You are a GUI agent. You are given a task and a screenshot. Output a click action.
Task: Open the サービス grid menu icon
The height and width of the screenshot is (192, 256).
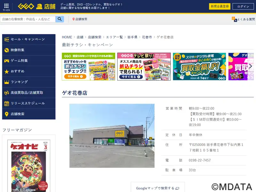pos(6,7)
